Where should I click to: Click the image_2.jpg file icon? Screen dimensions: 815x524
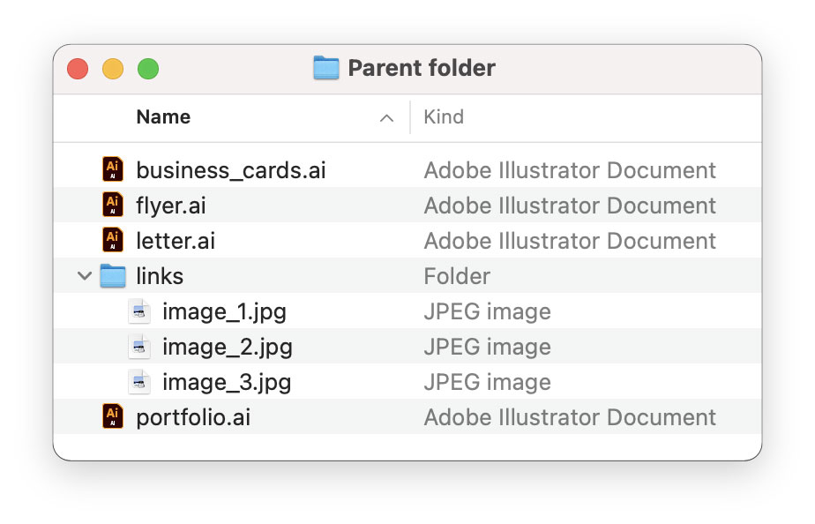[x=138, y=347]
